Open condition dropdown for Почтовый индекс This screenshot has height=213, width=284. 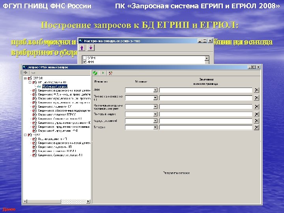coord(155,114)
